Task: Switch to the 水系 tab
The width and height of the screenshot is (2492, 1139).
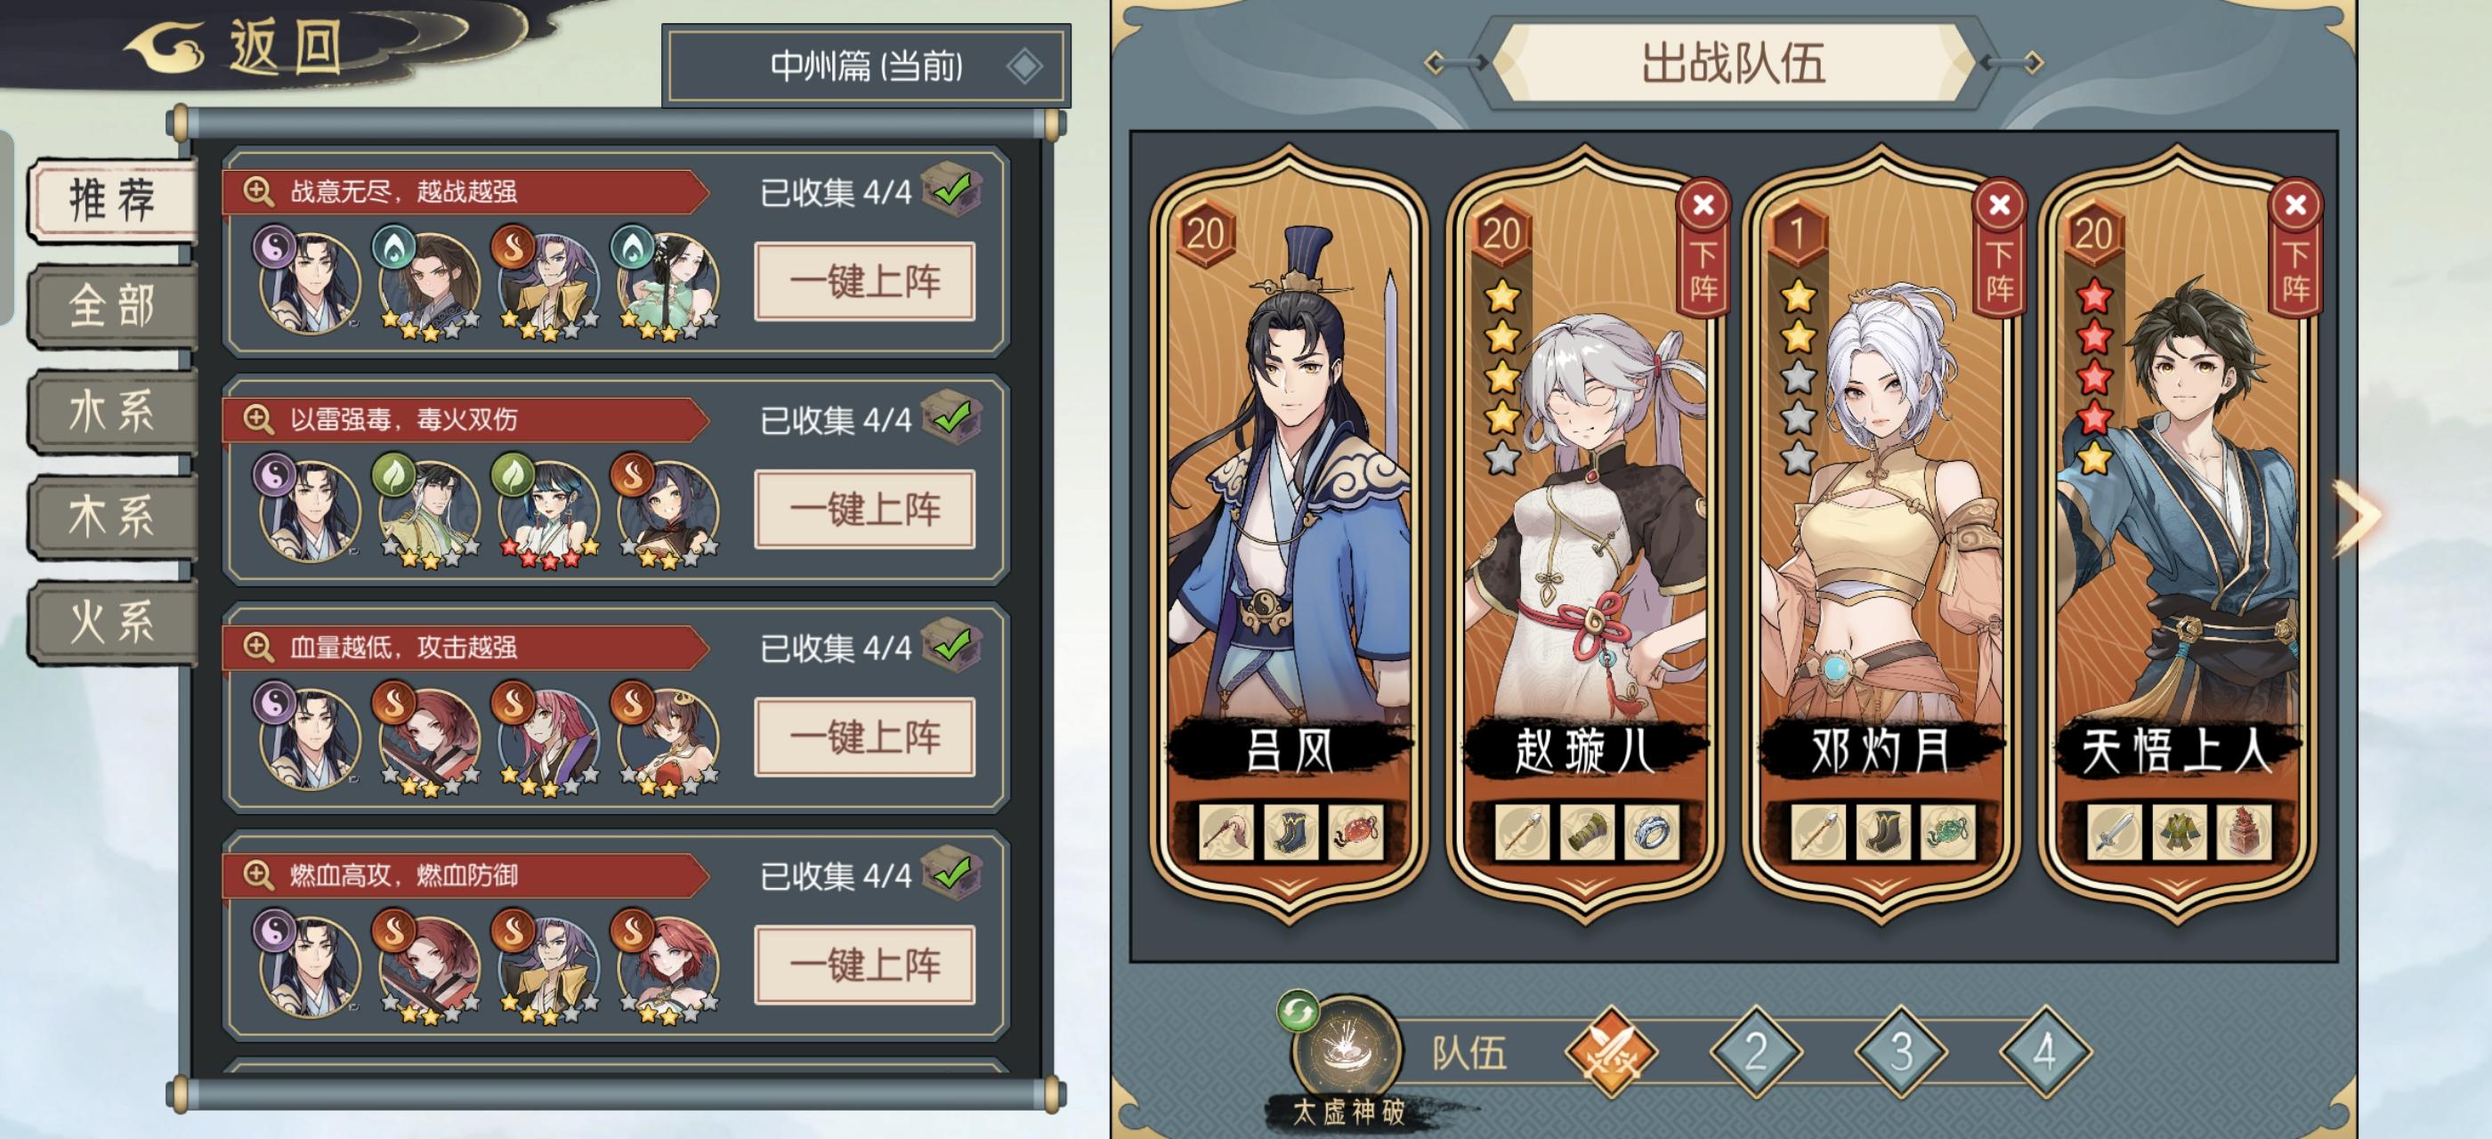Action: pos(112,411)
